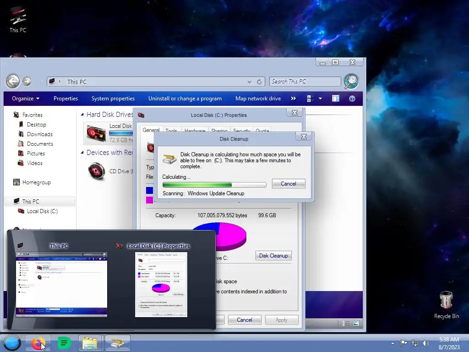Close the Local Disk (C:) Properties dialog
Viewport: 469px width, 352px height.
tap(294, 113)
